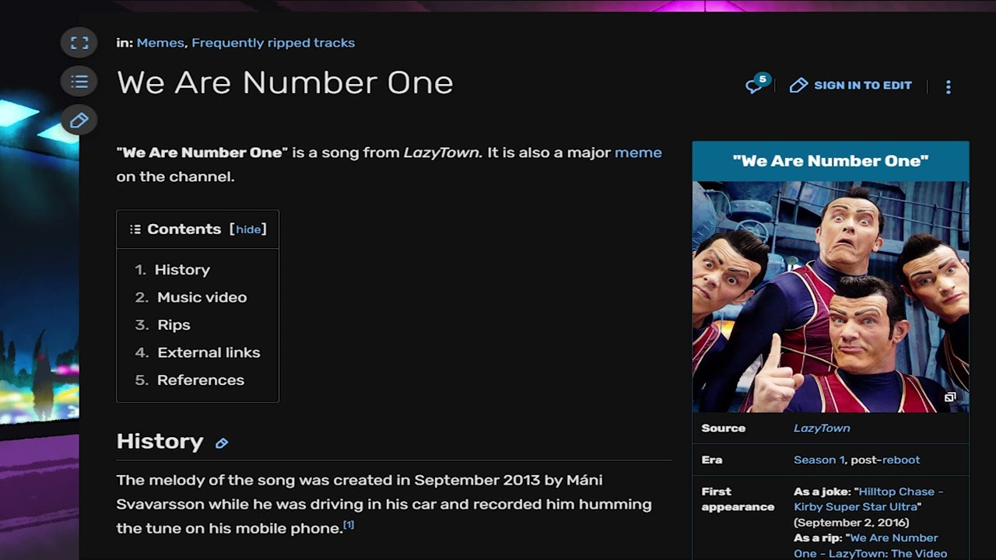Viewport: 996px width, 560px height.
Task: Click Sign In To Edit button
Action: (850, 86)
